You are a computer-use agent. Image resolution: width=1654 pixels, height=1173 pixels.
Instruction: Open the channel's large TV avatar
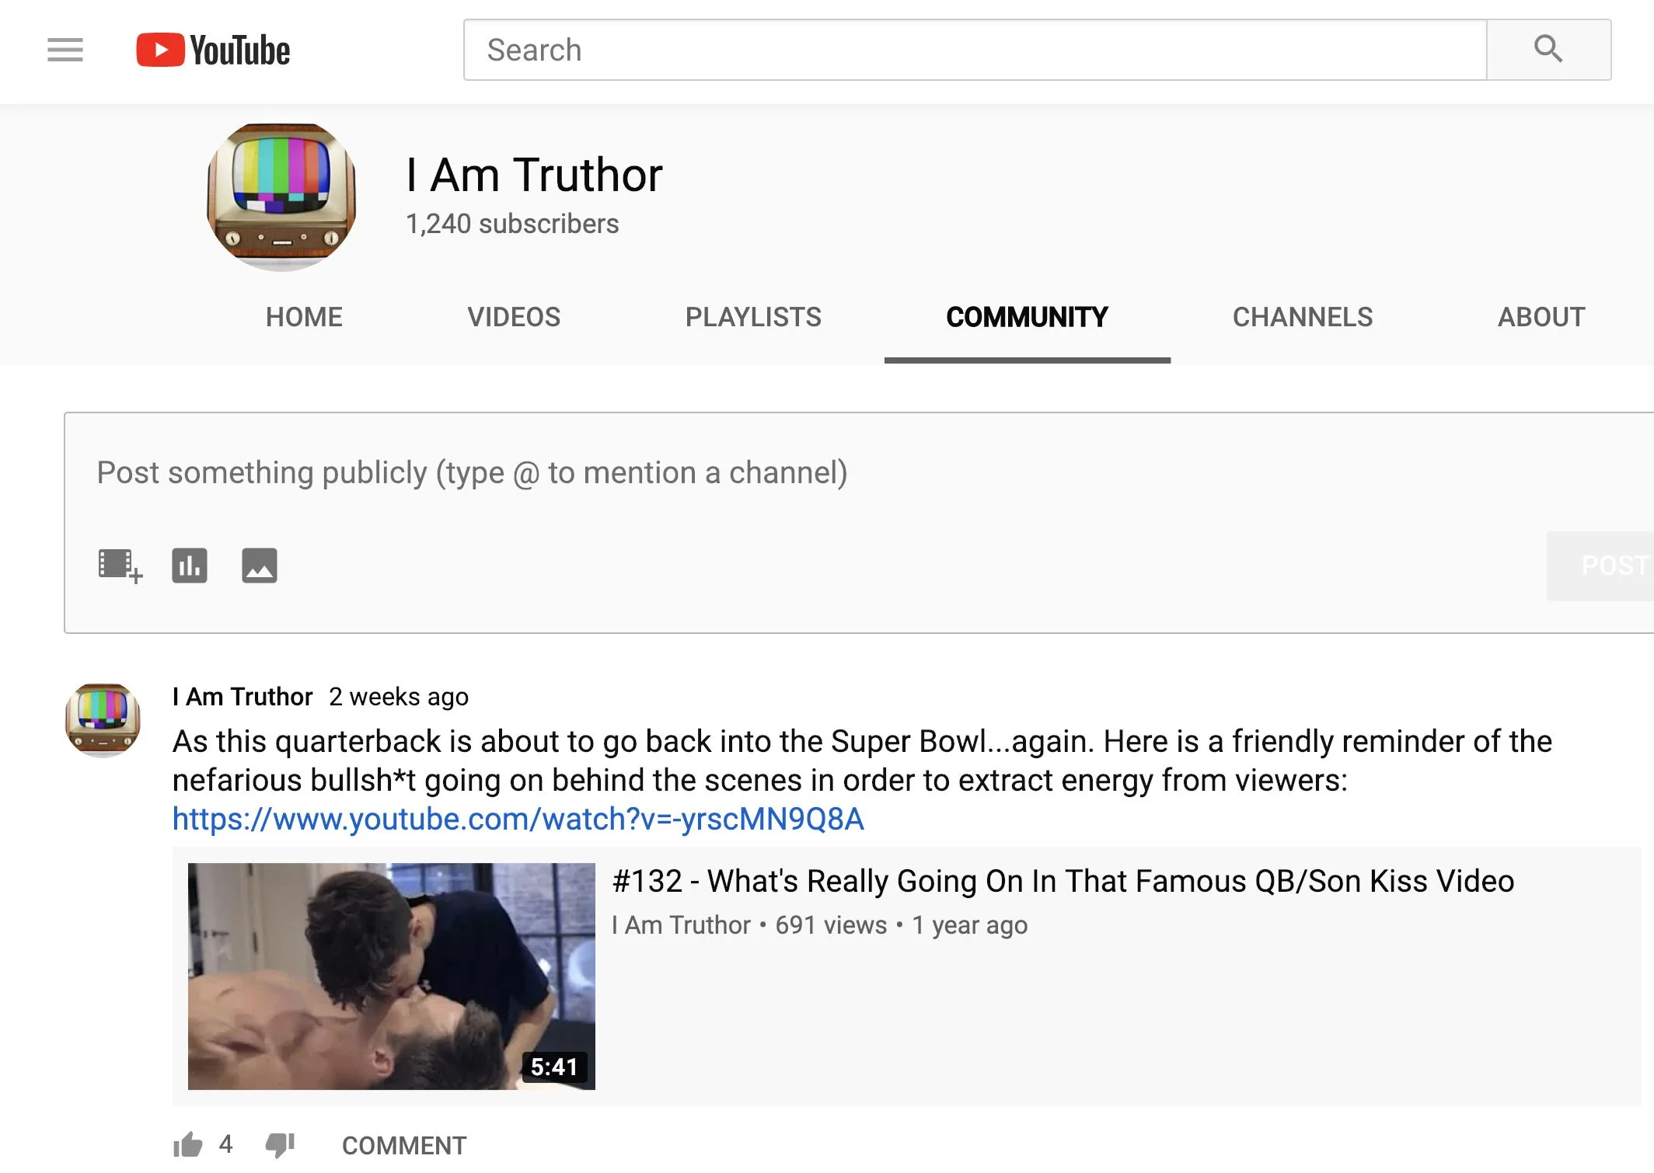(x=281, y=197)
